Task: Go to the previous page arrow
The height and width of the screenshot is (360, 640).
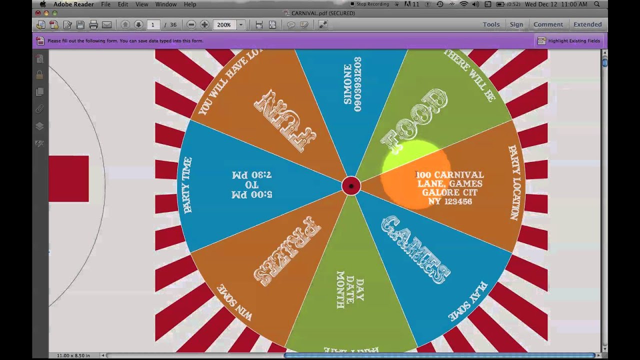Action: (x=125, y=24)
